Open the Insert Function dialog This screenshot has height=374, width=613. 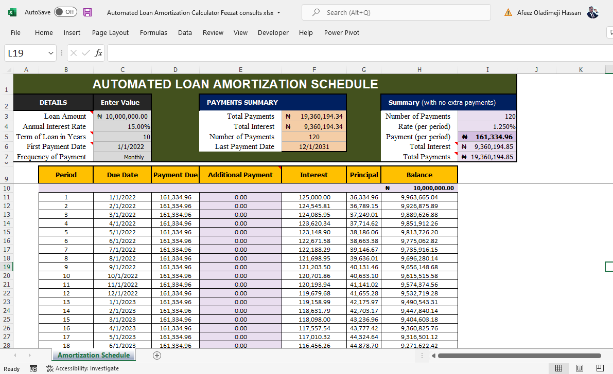pyautogui.click(x=98, y=52)
